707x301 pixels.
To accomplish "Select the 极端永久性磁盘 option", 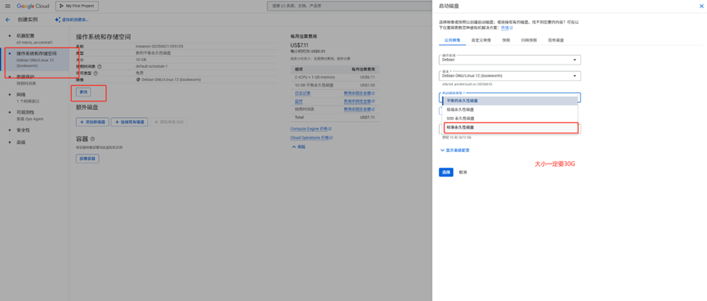I will 509,110.
